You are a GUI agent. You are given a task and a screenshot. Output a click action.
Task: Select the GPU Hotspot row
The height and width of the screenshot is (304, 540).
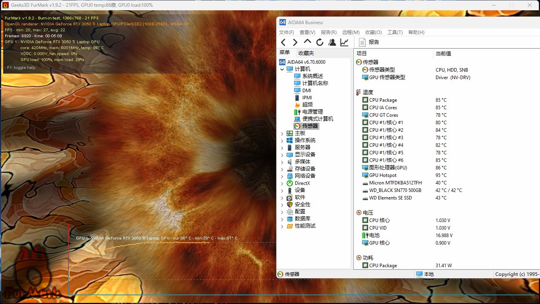point(447,175)
